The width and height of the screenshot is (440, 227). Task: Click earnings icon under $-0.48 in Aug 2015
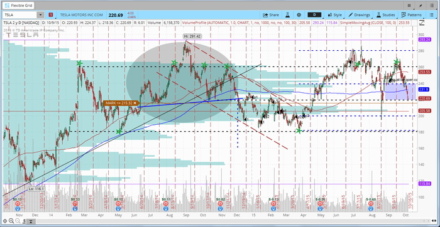(x=371, y=204)
